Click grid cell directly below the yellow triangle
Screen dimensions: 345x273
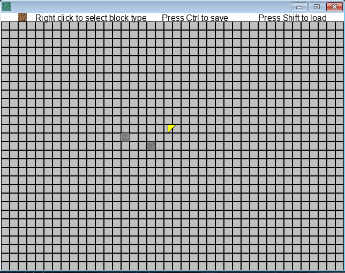172,137
